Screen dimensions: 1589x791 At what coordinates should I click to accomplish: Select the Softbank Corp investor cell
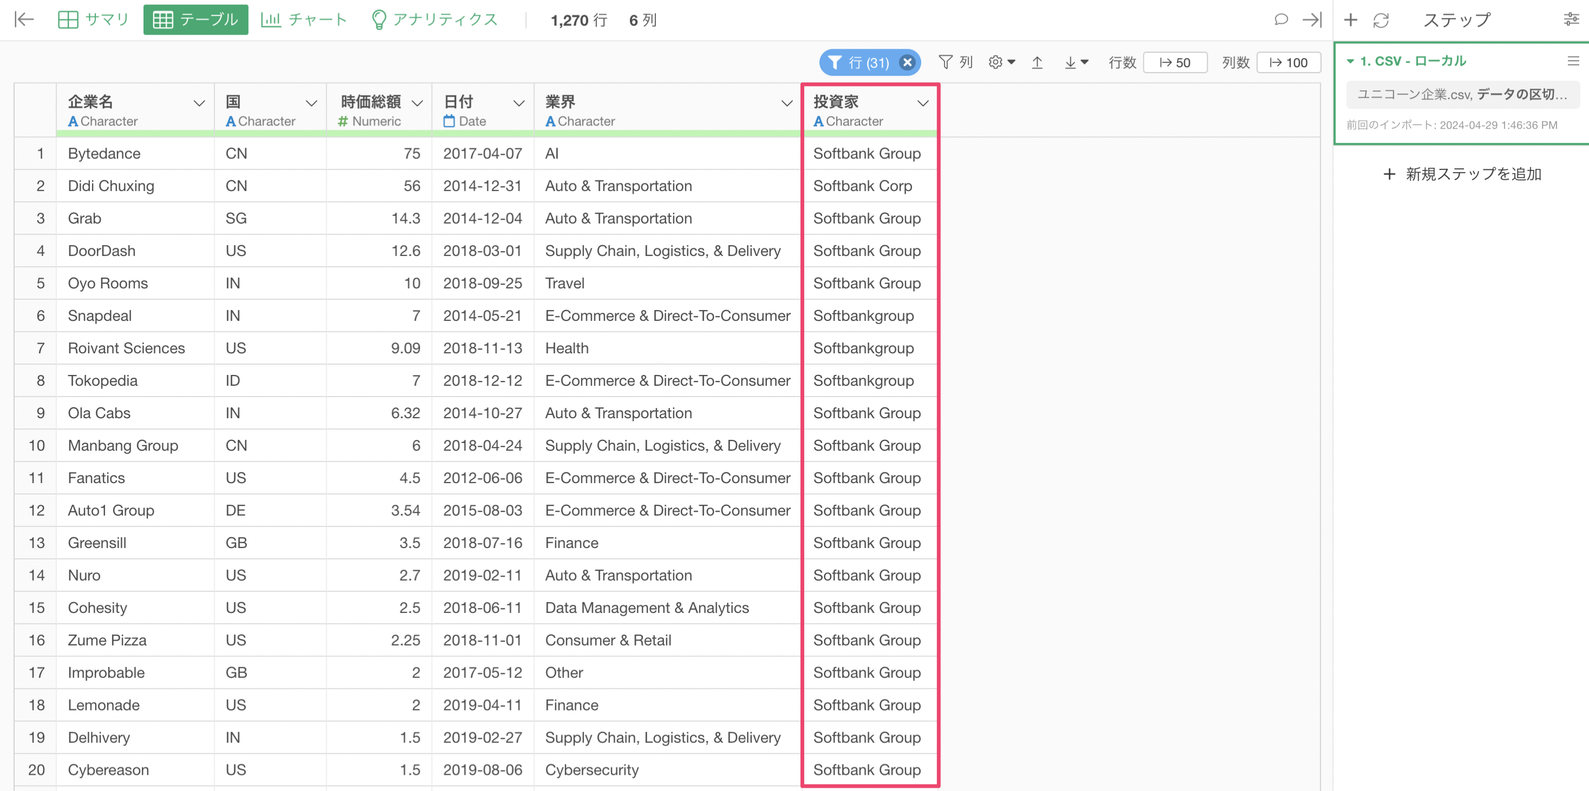click(x=870, y=186)
